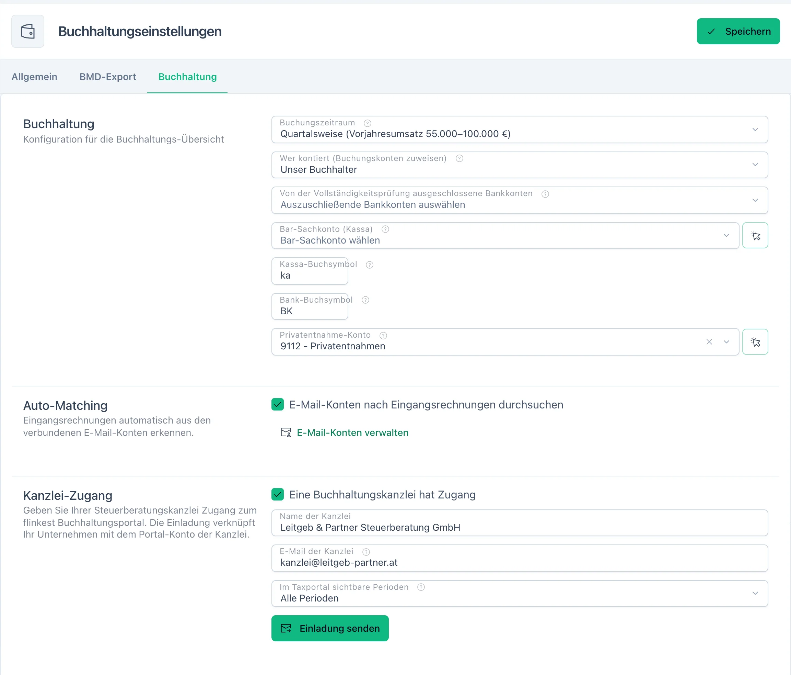Click the cursor-select button beside Bar-Sachkonto
Screen dimensions: 791x675
755,235
